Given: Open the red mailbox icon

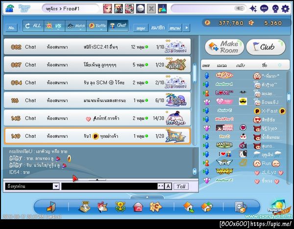Looking at the screenshot, I should tap(138, 208).
